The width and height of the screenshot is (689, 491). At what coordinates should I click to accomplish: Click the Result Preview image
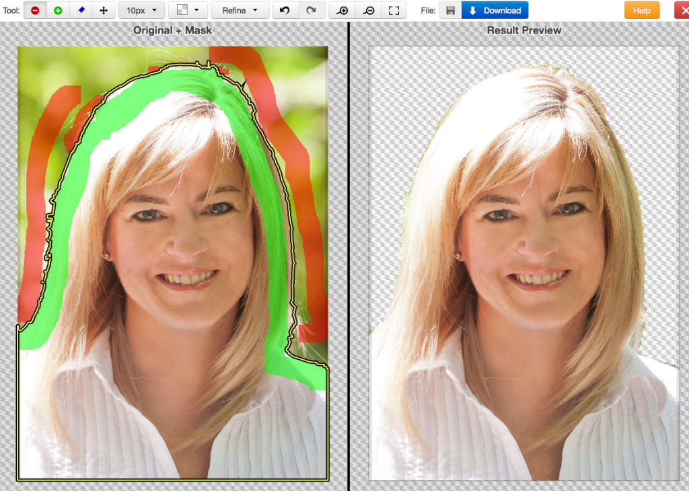click(524, 263)
